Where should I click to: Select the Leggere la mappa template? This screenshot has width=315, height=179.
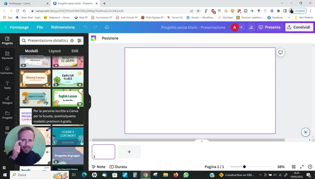[35, 98]
